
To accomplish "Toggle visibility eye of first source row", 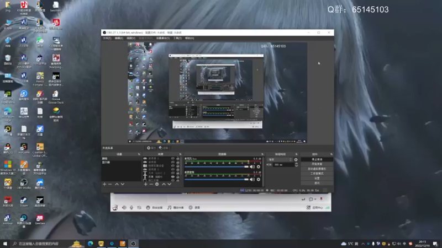I will (x=173, y=158).
